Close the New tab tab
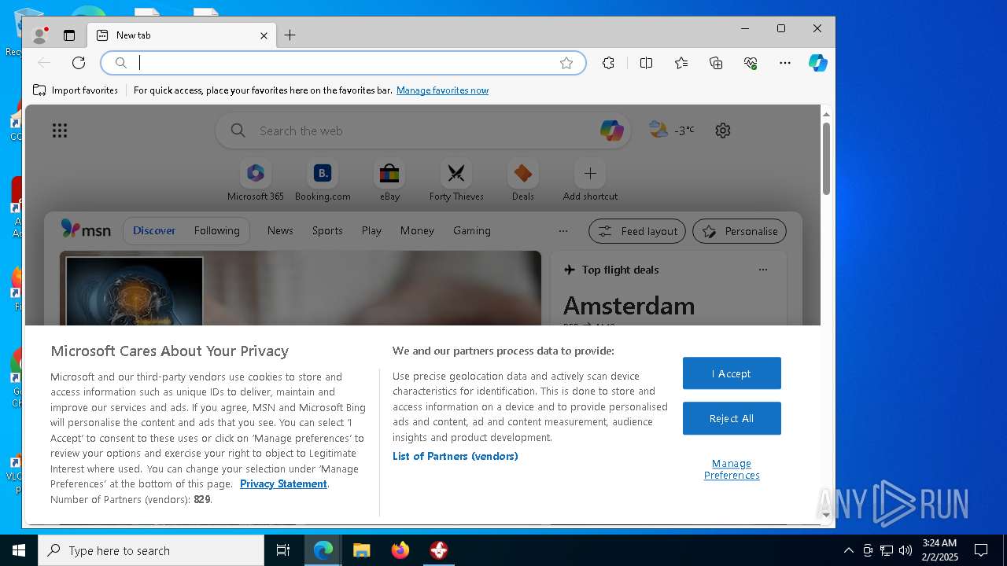1007x566 pixels. (x=264, y=35)
